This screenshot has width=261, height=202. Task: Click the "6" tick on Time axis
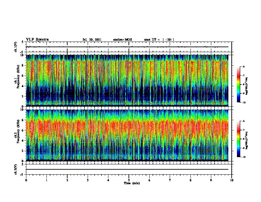(150, 180)
